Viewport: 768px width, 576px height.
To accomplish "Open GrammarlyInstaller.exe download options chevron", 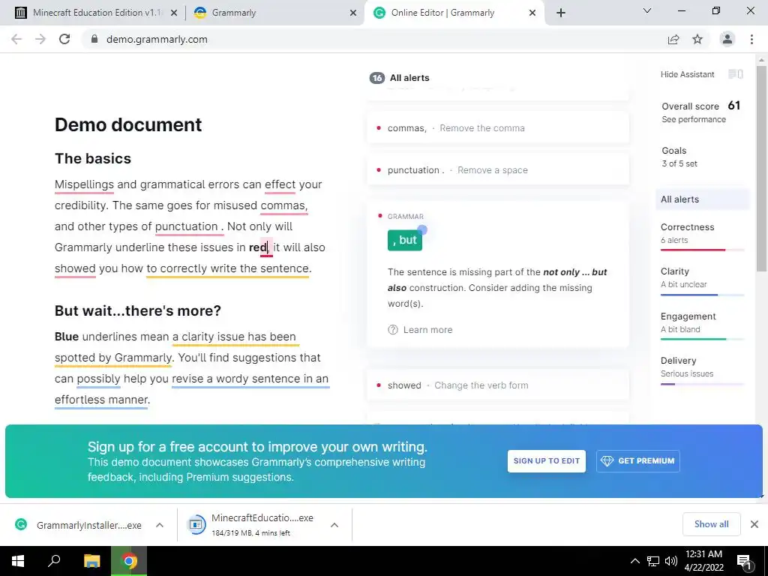I will (x=160, y=525).
